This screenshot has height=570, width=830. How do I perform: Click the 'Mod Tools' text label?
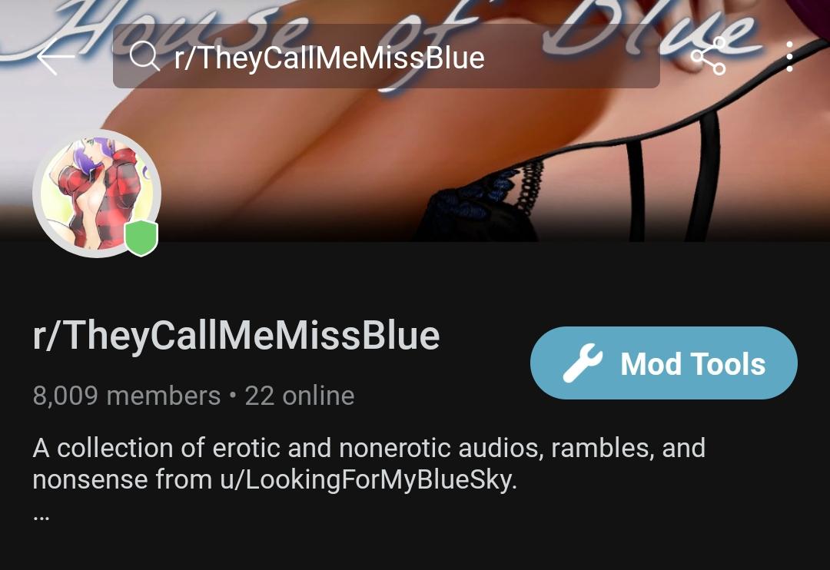[x=693, y=364]
